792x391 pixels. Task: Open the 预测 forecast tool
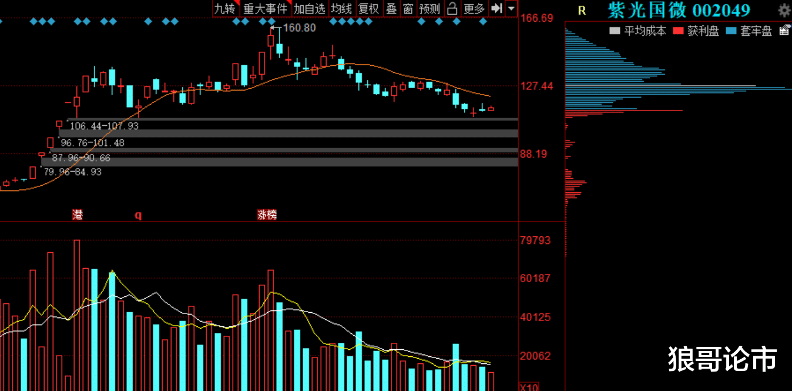click(x=429, y=8)
